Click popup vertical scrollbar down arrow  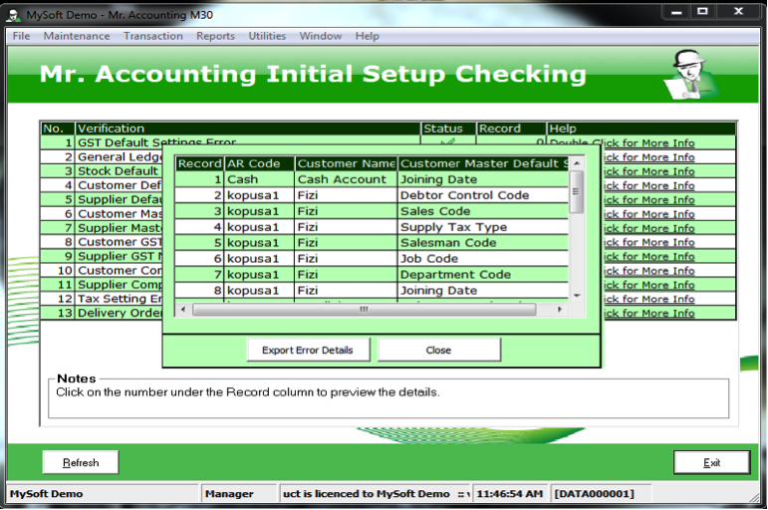tap(577, 296)
